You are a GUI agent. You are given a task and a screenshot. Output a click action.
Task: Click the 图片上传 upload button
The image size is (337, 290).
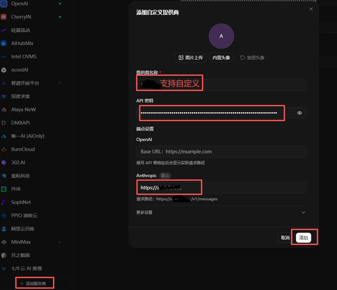191,58
